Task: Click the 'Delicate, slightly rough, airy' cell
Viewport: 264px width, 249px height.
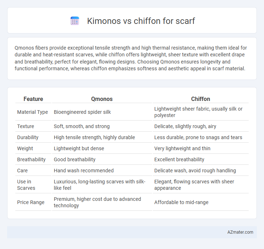Action: pos(185,126)
